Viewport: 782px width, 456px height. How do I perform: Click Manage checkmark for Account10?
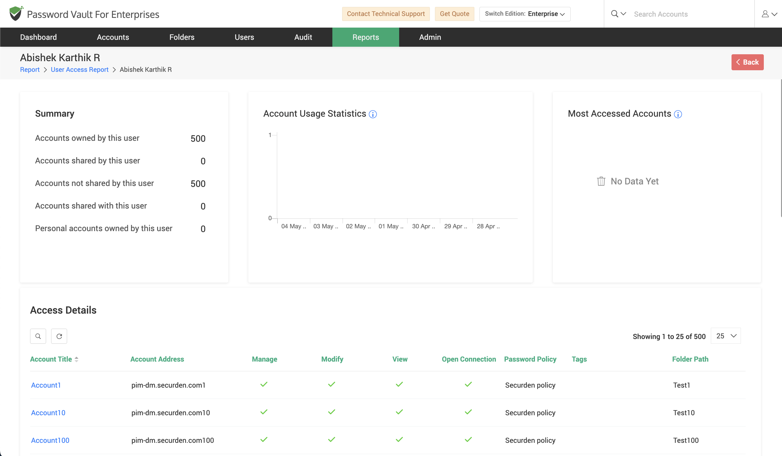click(x=264, y=412)
